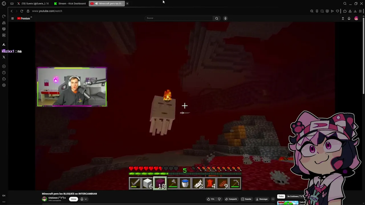Viewport: 365px width, 205px height.
Task: Open the YouTube guide hamburger menu
Action: pos(13,18)
